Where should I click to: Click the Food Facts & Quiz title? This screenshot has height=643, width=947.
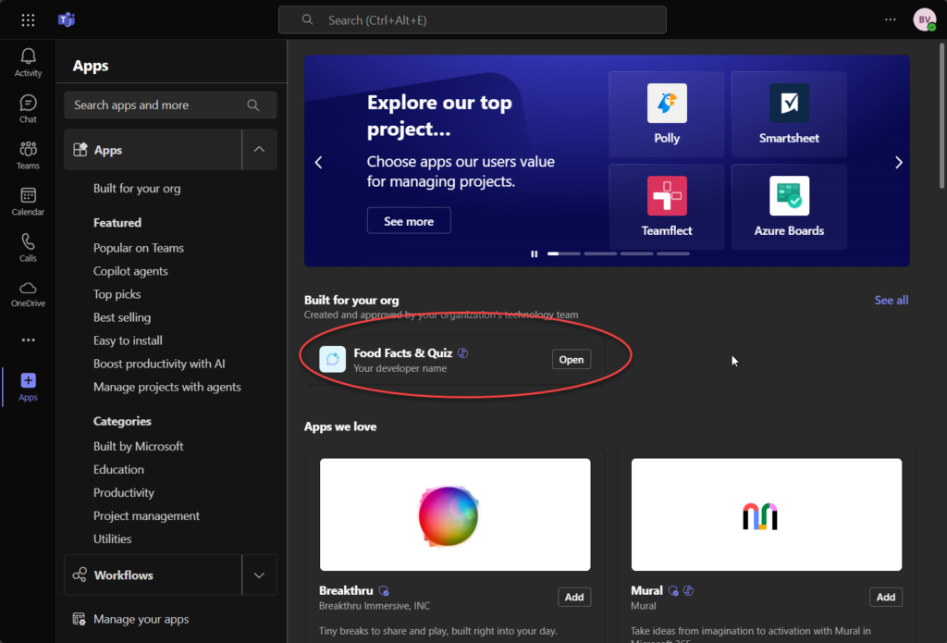pyautogui.click(x=403, y=352)
